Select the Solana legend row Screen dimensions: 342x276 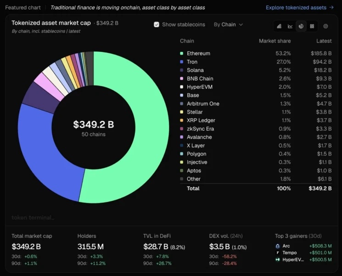[x=256, y=70]
